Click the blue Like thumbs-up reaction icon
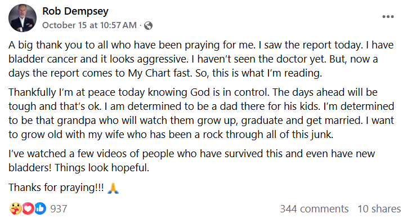407x218 pixels. point(40,208)
